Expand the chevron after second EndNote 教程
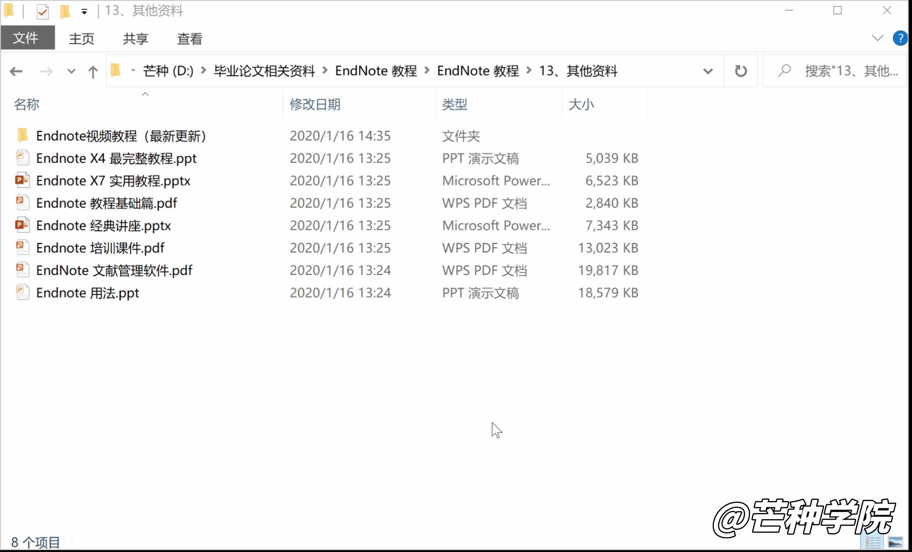Viewport: 912px width, 552px height. coord(529,71)
